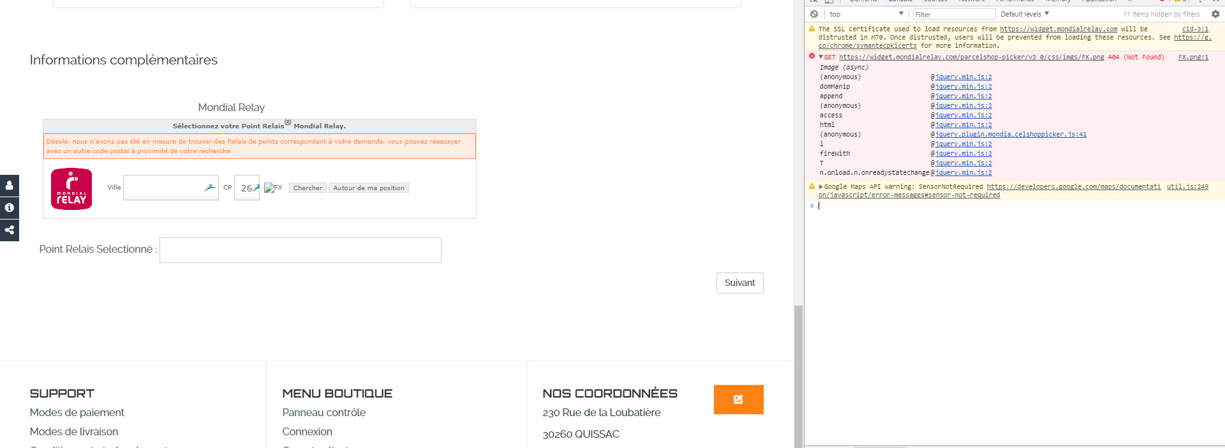Open the FX.png:1 source link
The image size is (1225, 448).
(1193, 57)
